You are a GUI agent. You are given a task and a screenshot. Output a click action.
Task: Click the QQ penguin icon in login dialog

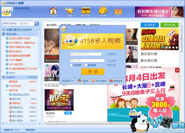[x=80, y=81]
